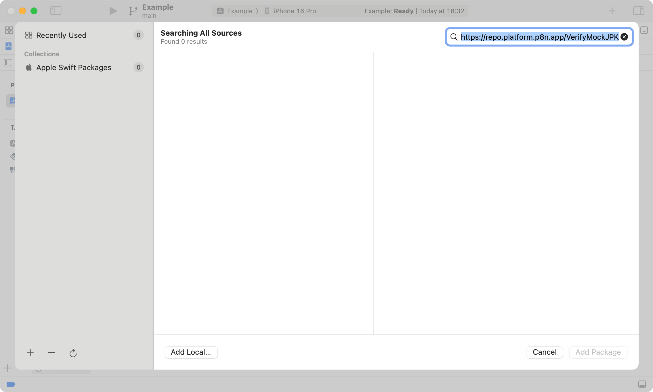The image size is (653, 392).
Task: Toggle the right inspector panel
Action: click(x=638, y=11)
